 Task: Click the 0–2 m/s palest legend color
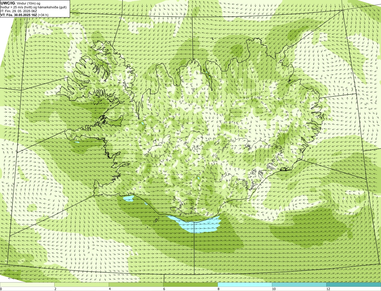pyautogui.click(x=27, y=284)
